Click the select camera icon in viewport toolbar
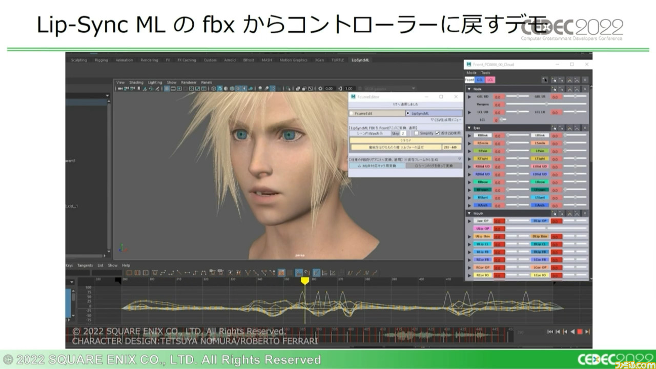Screen dimensions: 656x369 [120, 89]
